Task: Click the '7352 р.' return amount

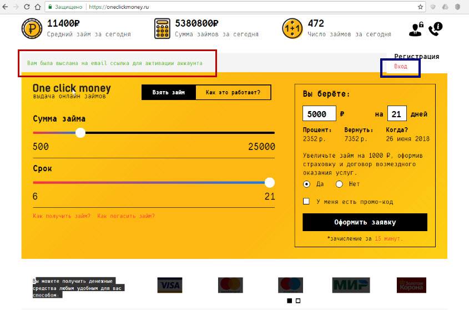Action: pyautogui.click(x=356, y=139)
